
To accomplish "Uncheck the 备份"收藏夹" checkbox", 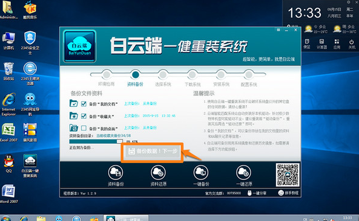I will pos(84,116).
